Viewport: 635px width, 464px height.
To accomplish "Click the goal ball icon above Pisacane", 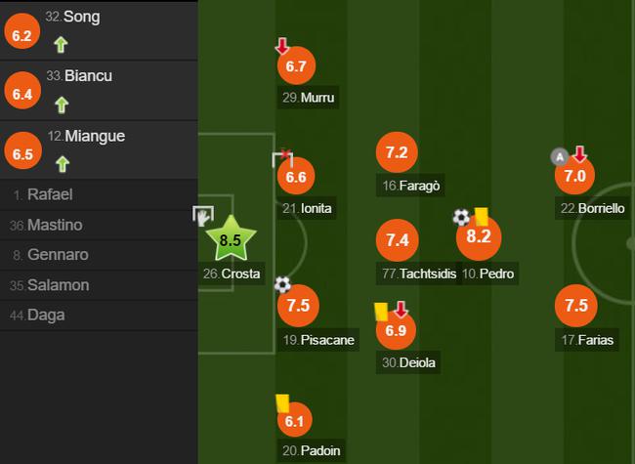I will (x=282, y=284).
